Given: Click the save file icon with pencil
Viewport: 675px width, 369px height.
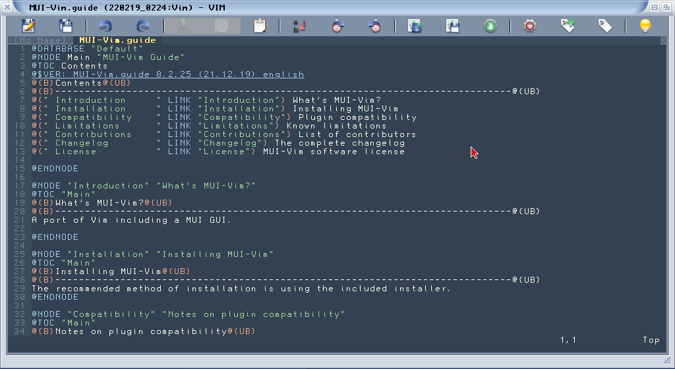Looking at the screenshot, I should [28, 26].
